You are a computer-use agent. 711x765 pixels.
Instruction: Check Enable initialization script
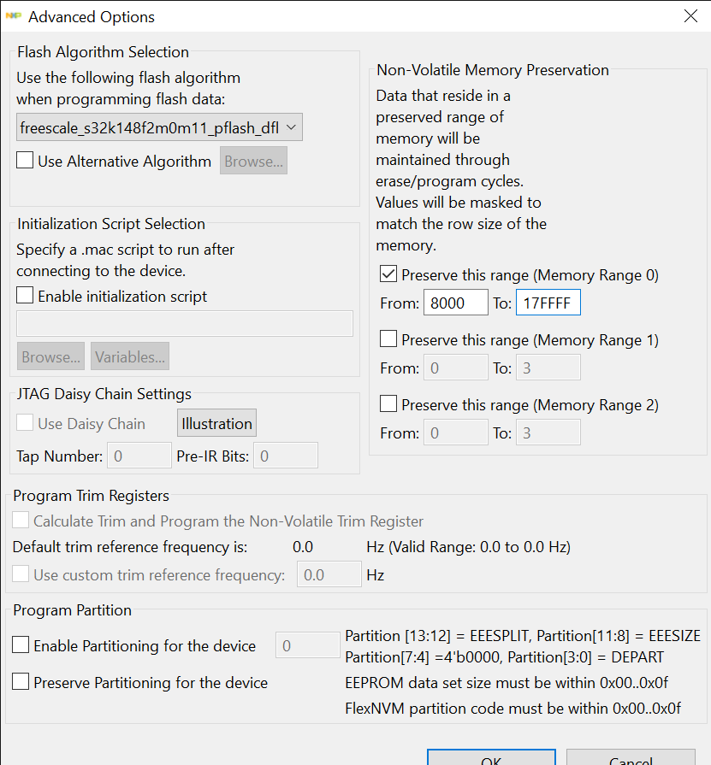coord(24,294)
